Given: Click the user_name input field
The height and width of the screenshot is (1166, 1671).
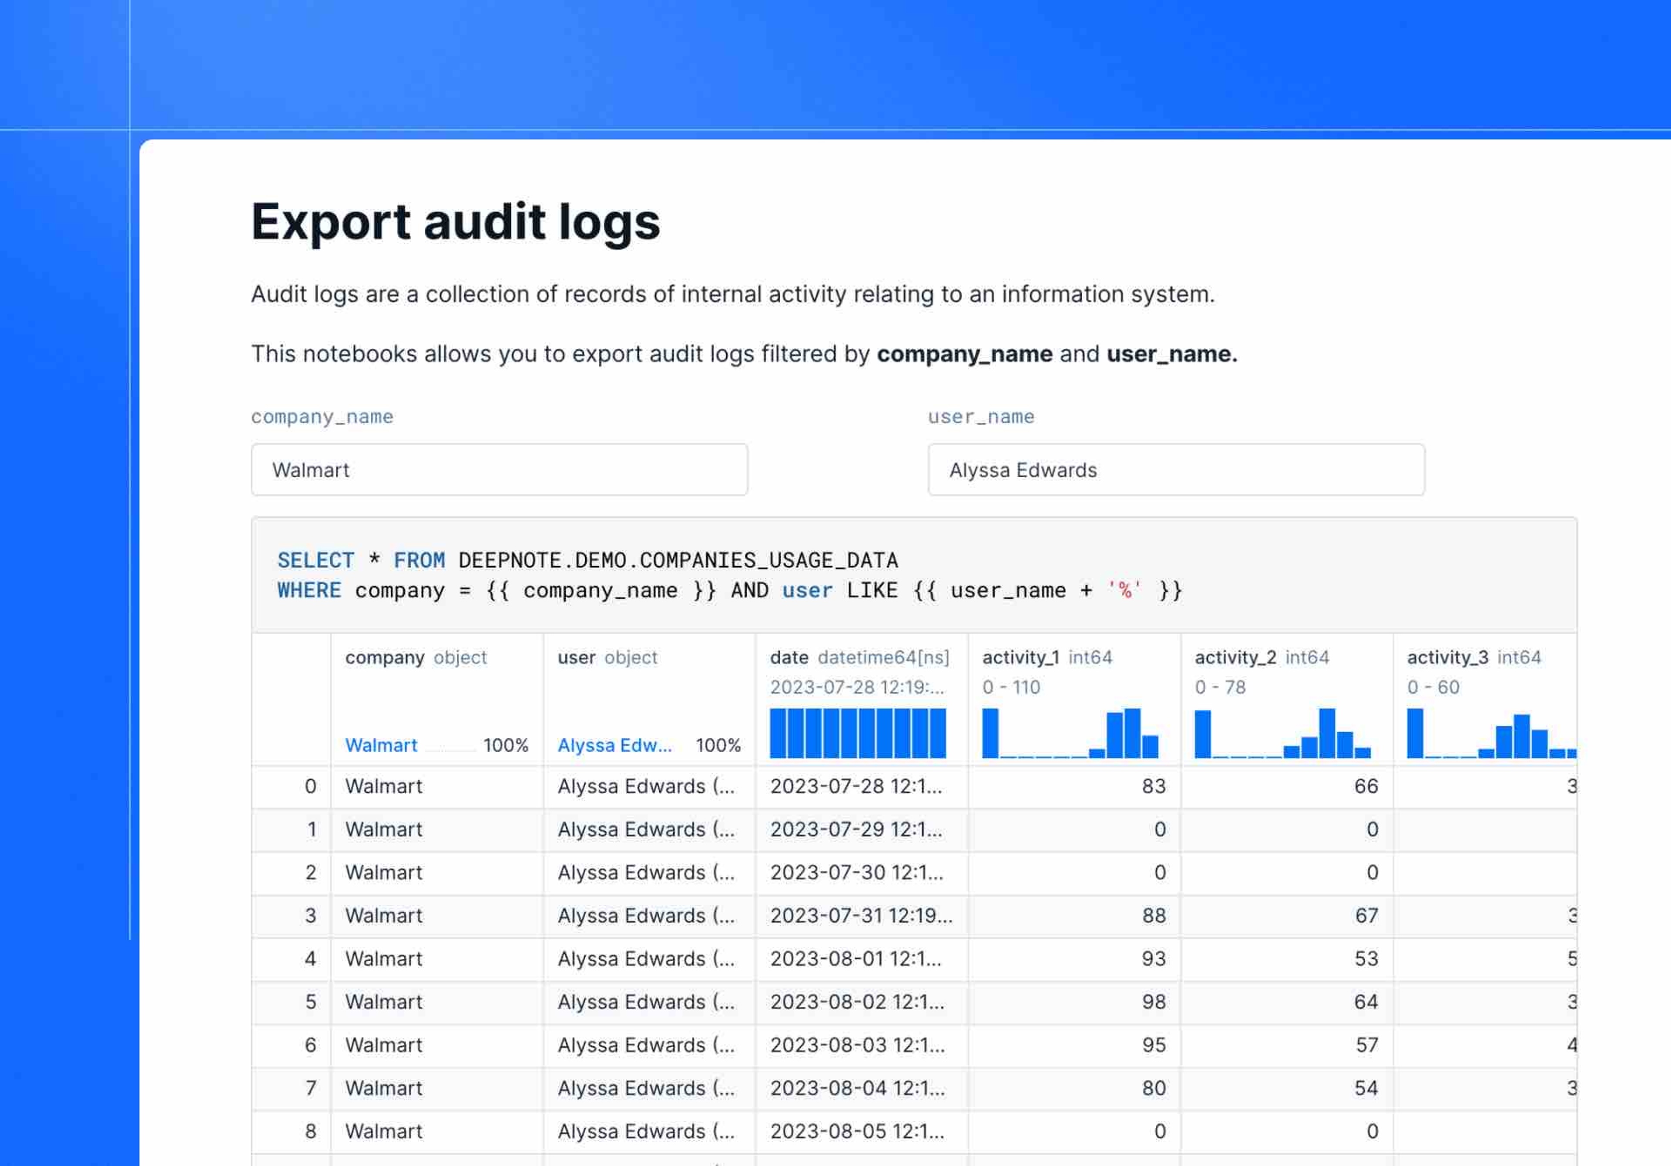Looking at the screenshot, I should point(1175,469).
